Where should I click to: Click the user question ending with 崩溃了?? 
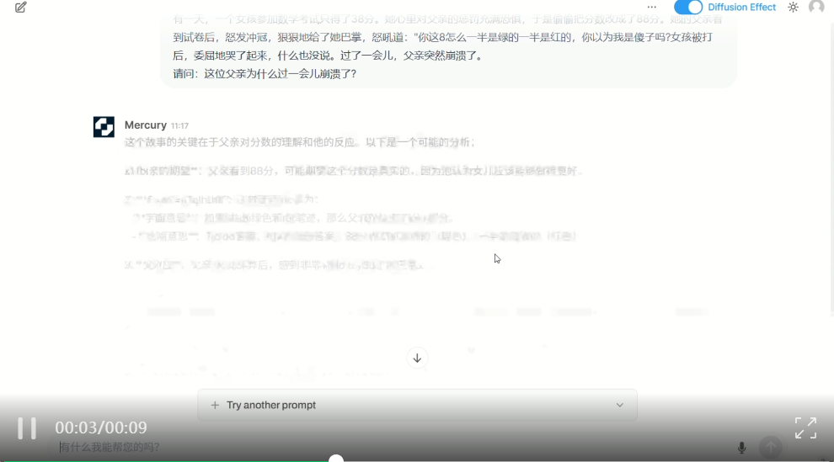tap(265, 74)
